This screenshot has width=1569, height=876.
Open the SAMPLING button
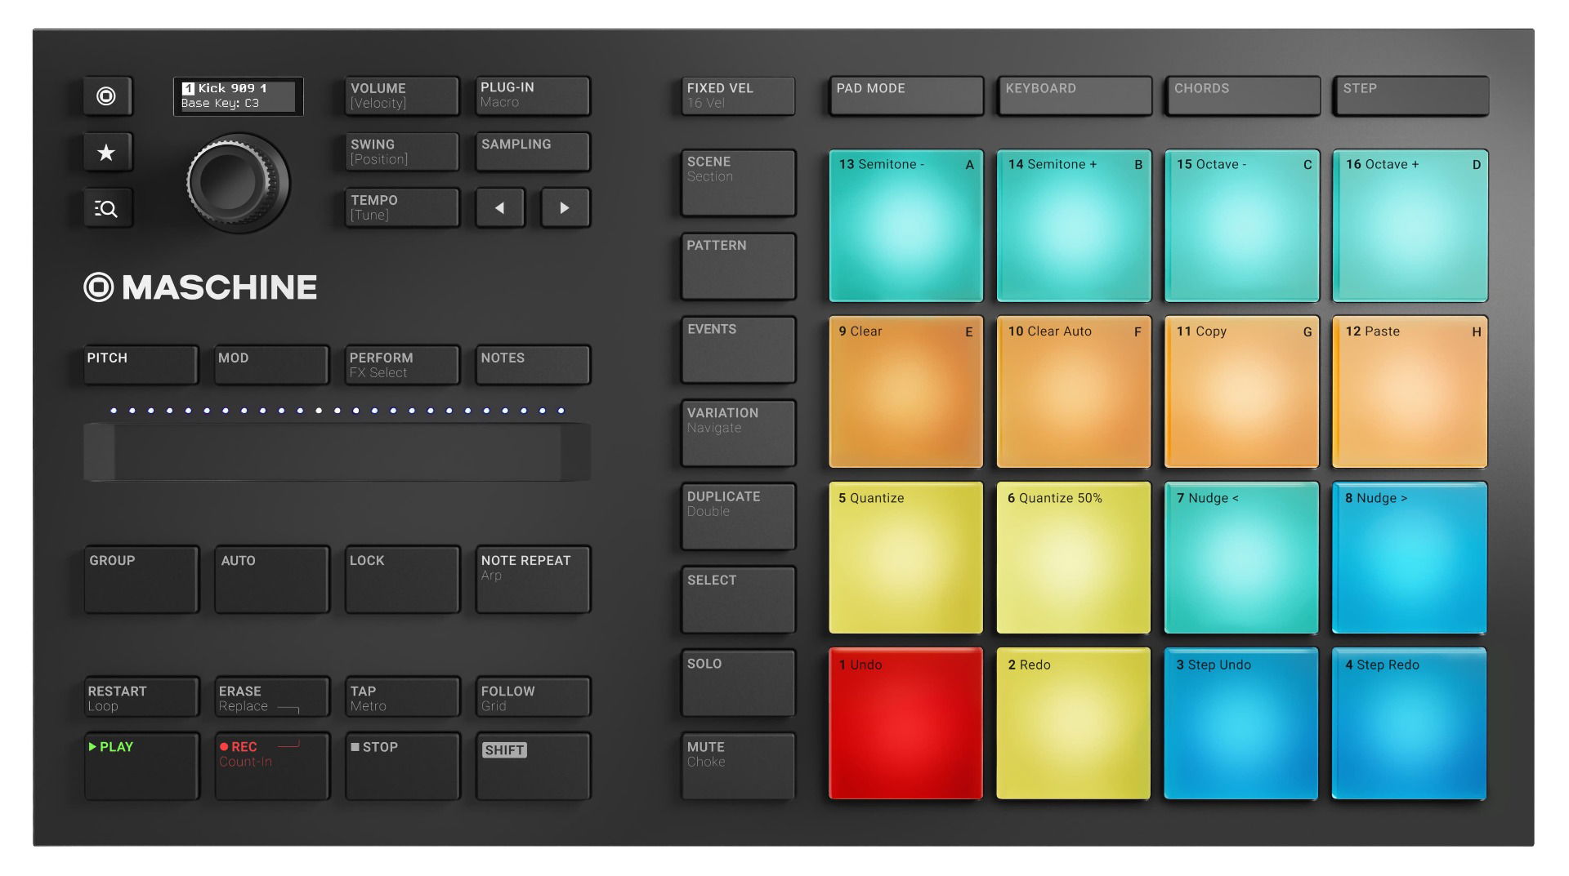click(533, 152)
